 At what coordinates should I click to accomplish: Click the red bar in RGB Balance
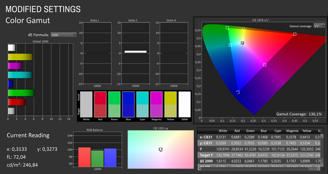tap(84, 157)
